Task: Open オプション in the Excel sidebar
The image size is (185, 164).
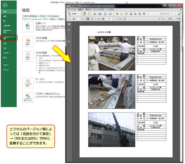Action: 9,70
